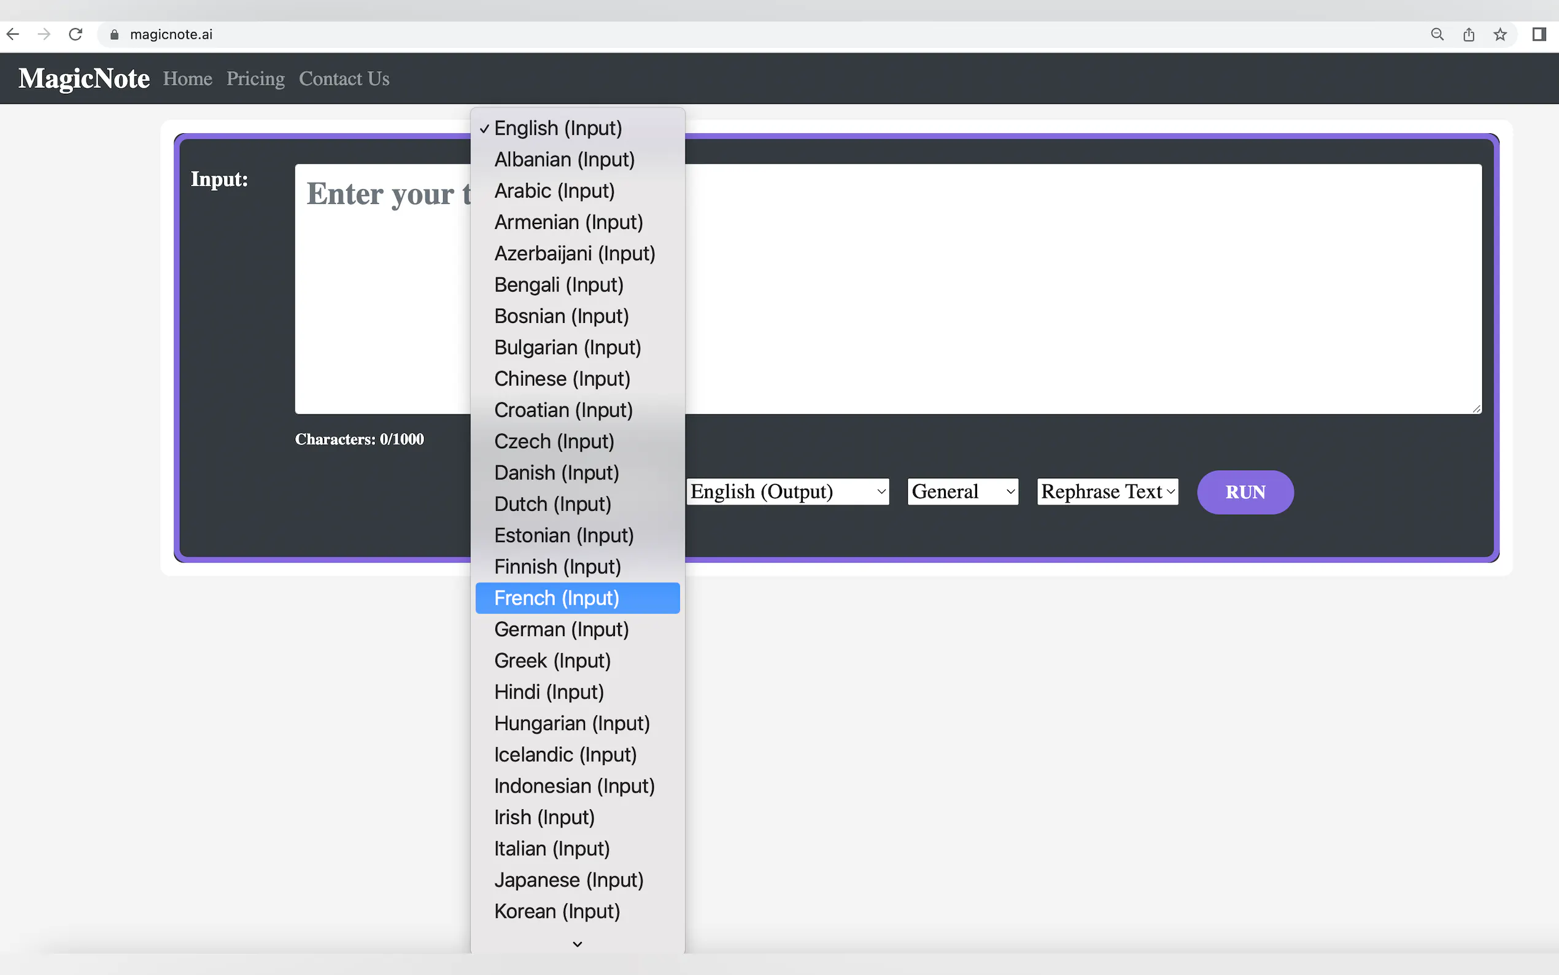The height and width of the screenshot is (975, 1559).
Task: Bookmark page with the star icon
Action: [x=1499, y=34]
